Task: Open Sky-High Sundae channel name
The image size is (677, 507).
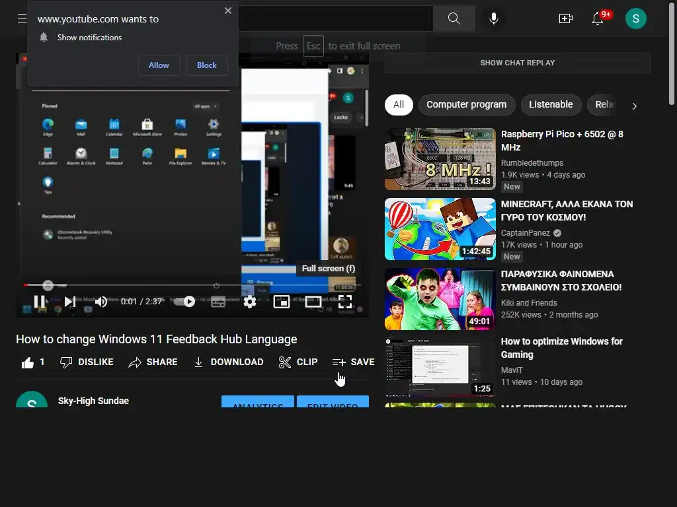Action: click(94, 401)
